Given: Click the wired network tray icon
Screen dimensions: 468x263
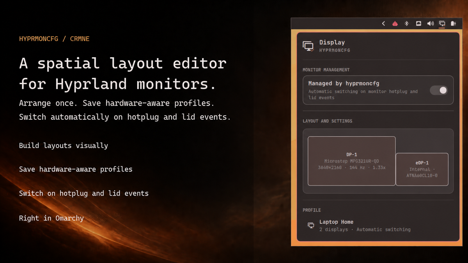Looking at the screenshot, I should coord(418,23).
